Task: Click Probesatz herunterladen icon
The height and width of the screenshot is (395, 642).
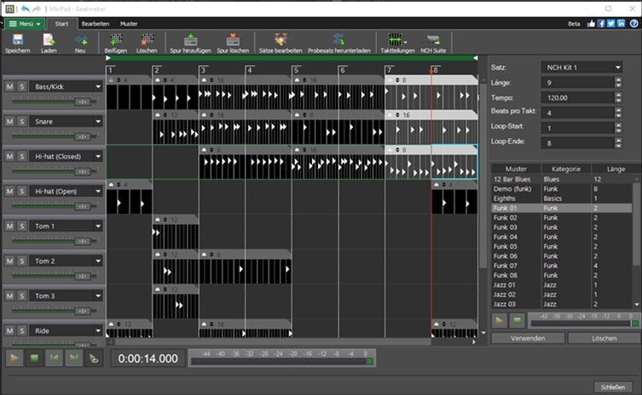Action: [339, 40]
